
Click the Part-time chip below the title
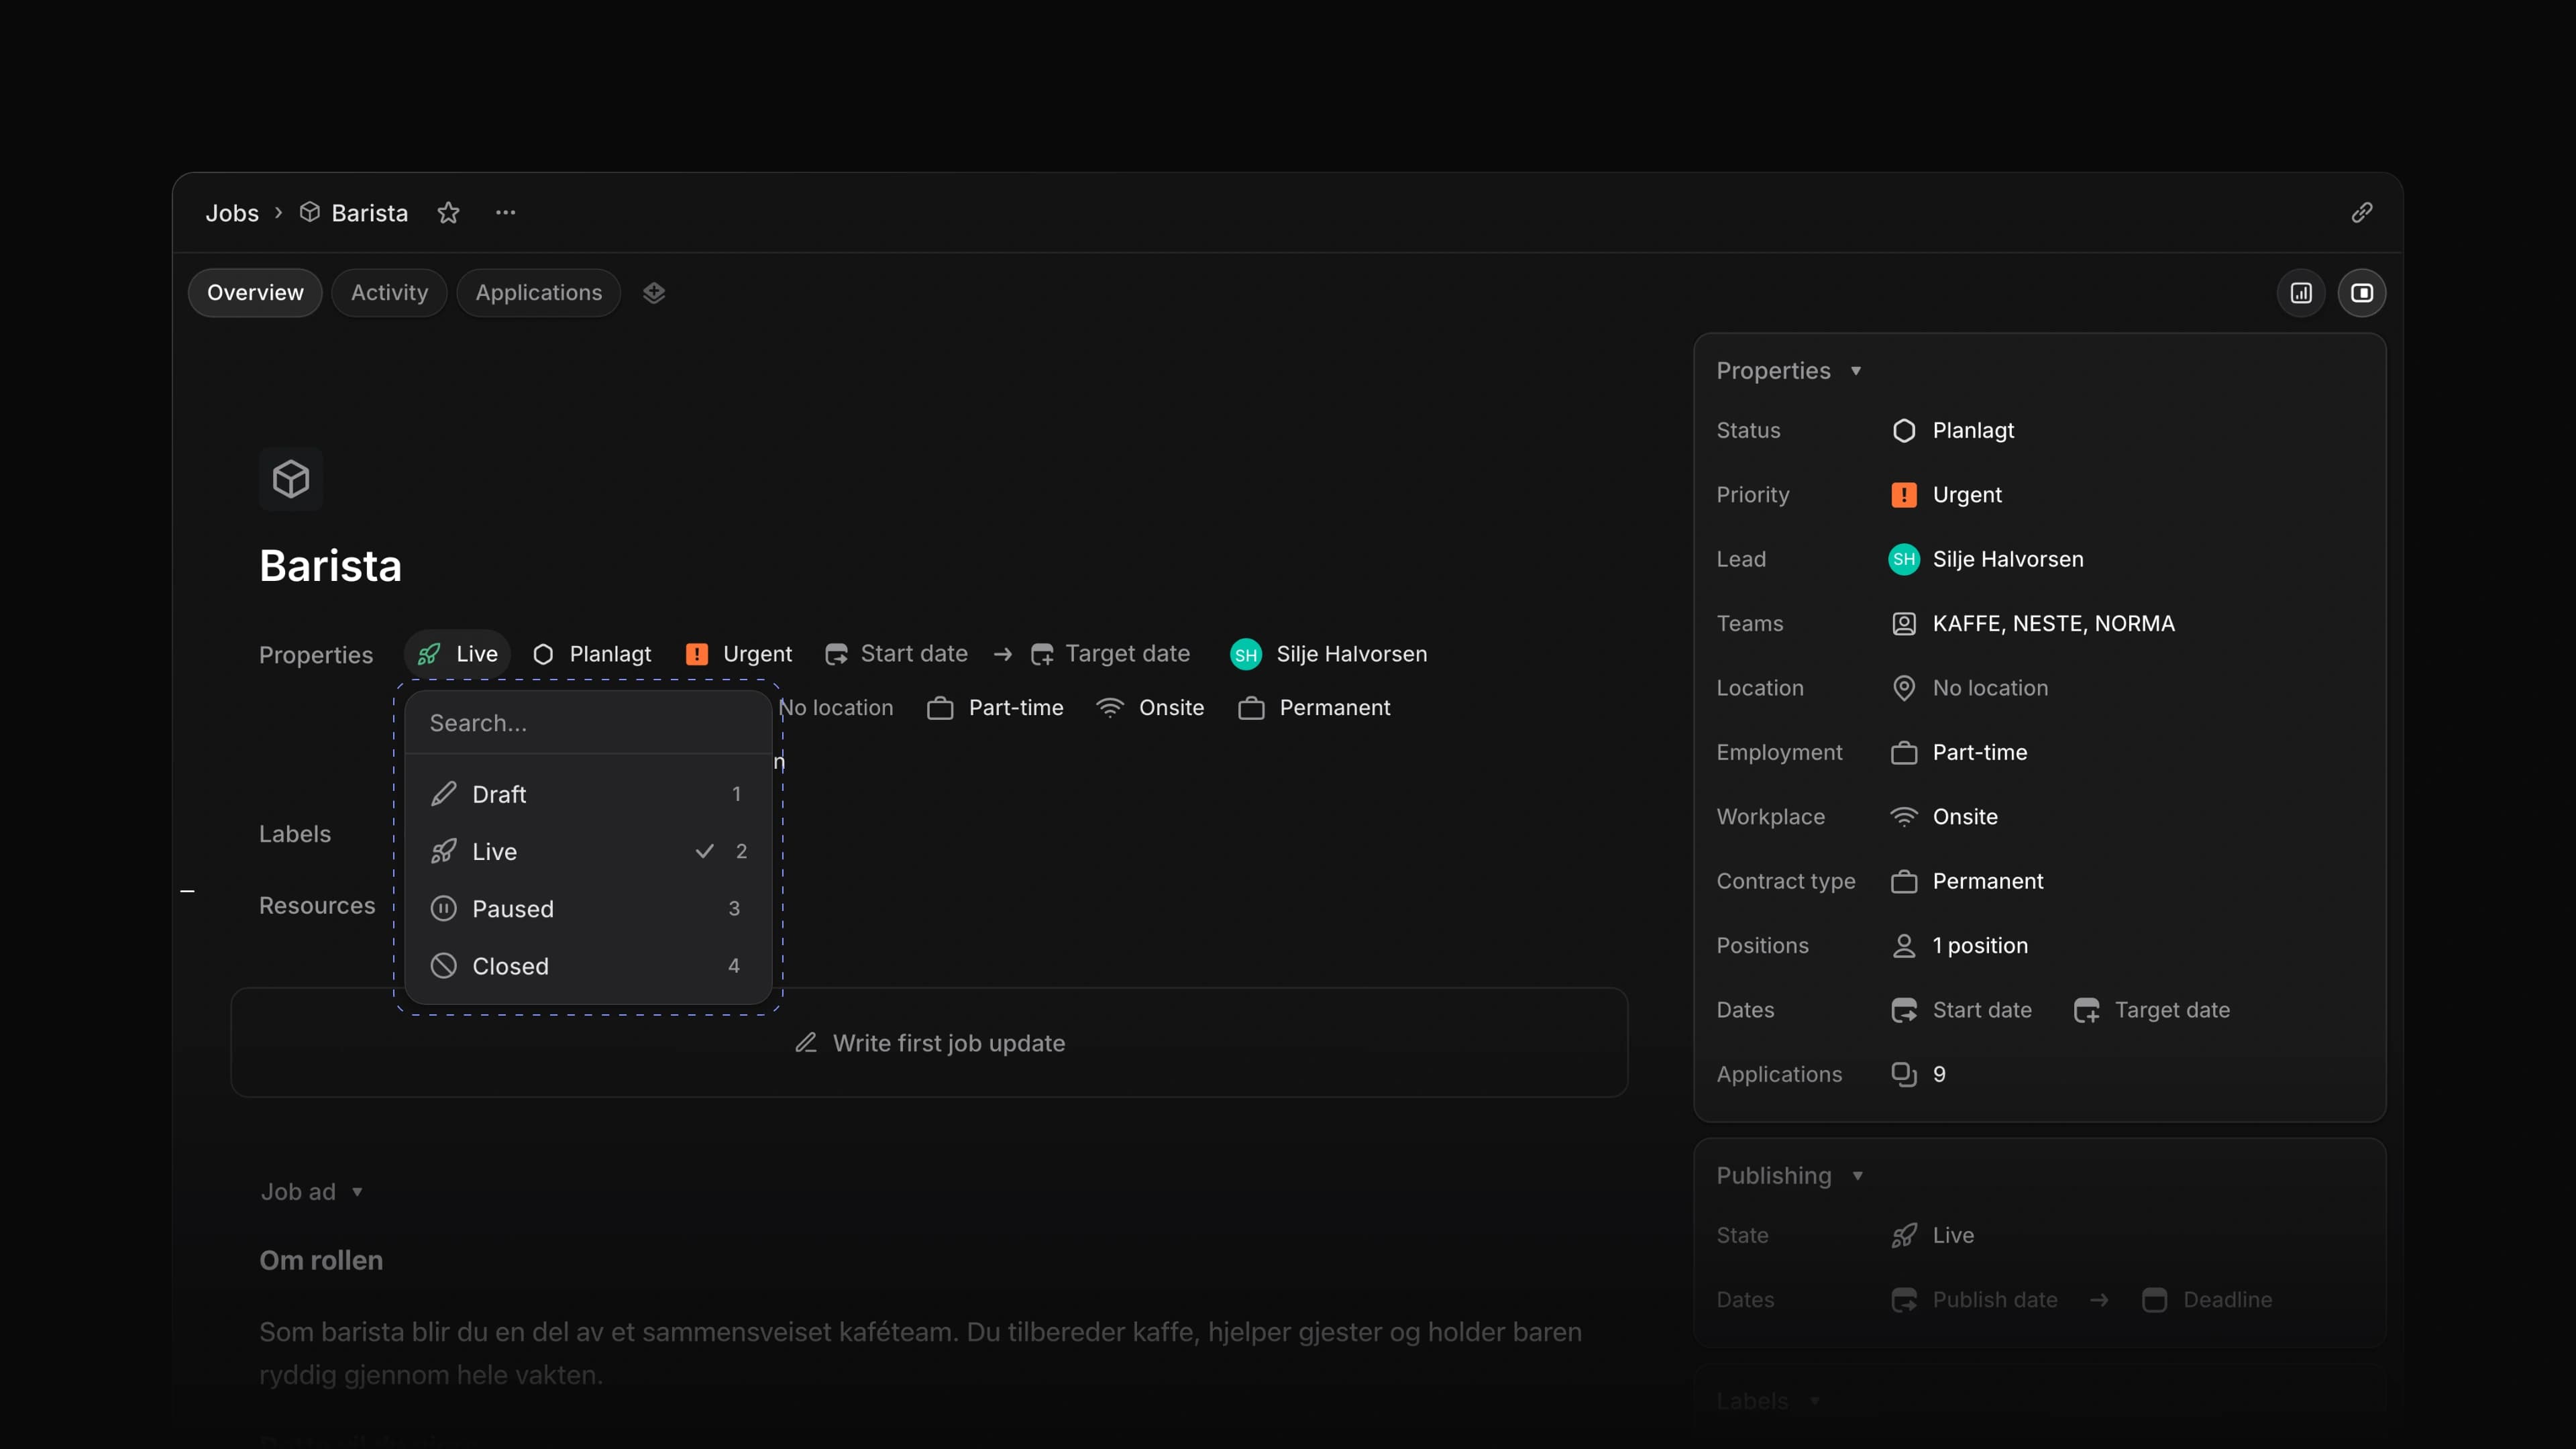pos(996,708)
